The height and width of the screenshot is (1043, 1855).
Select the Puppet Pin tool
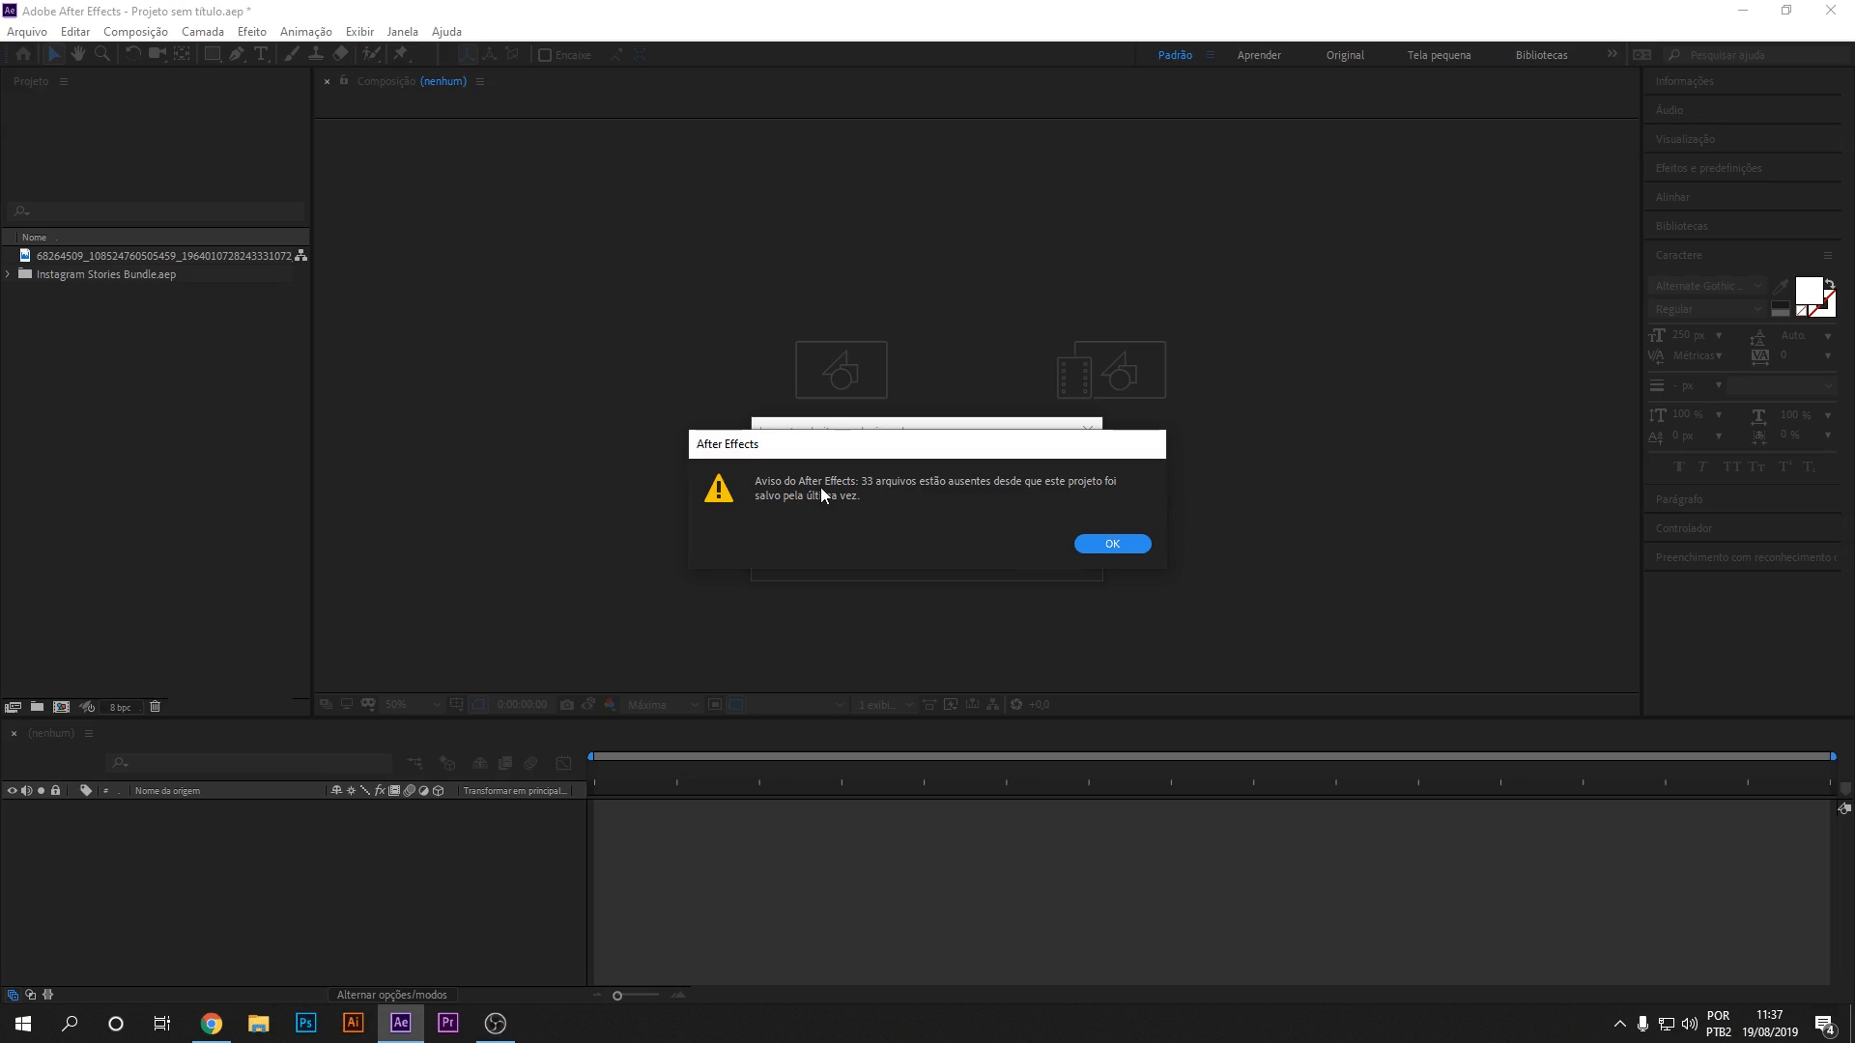401,54
